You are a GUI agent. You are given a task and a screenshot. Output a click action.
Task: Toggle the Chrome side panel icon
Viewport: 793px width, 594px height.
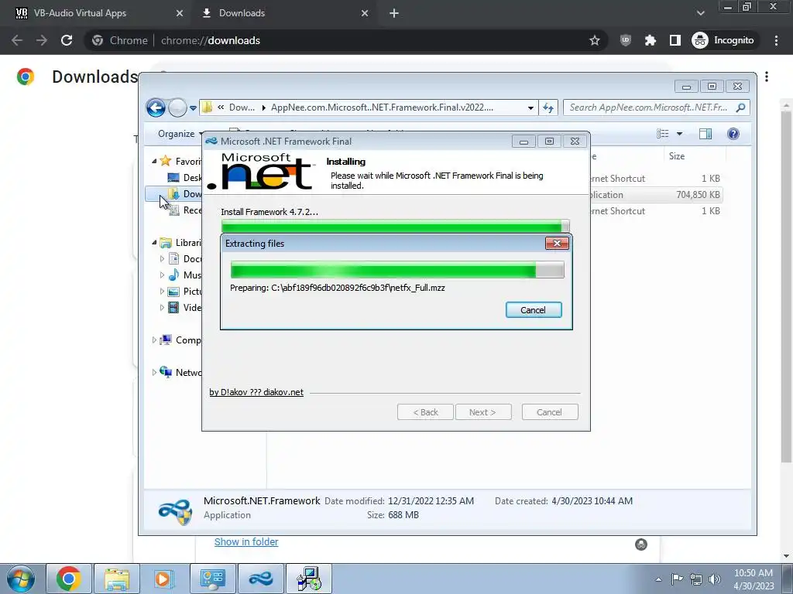coord(675,40)
